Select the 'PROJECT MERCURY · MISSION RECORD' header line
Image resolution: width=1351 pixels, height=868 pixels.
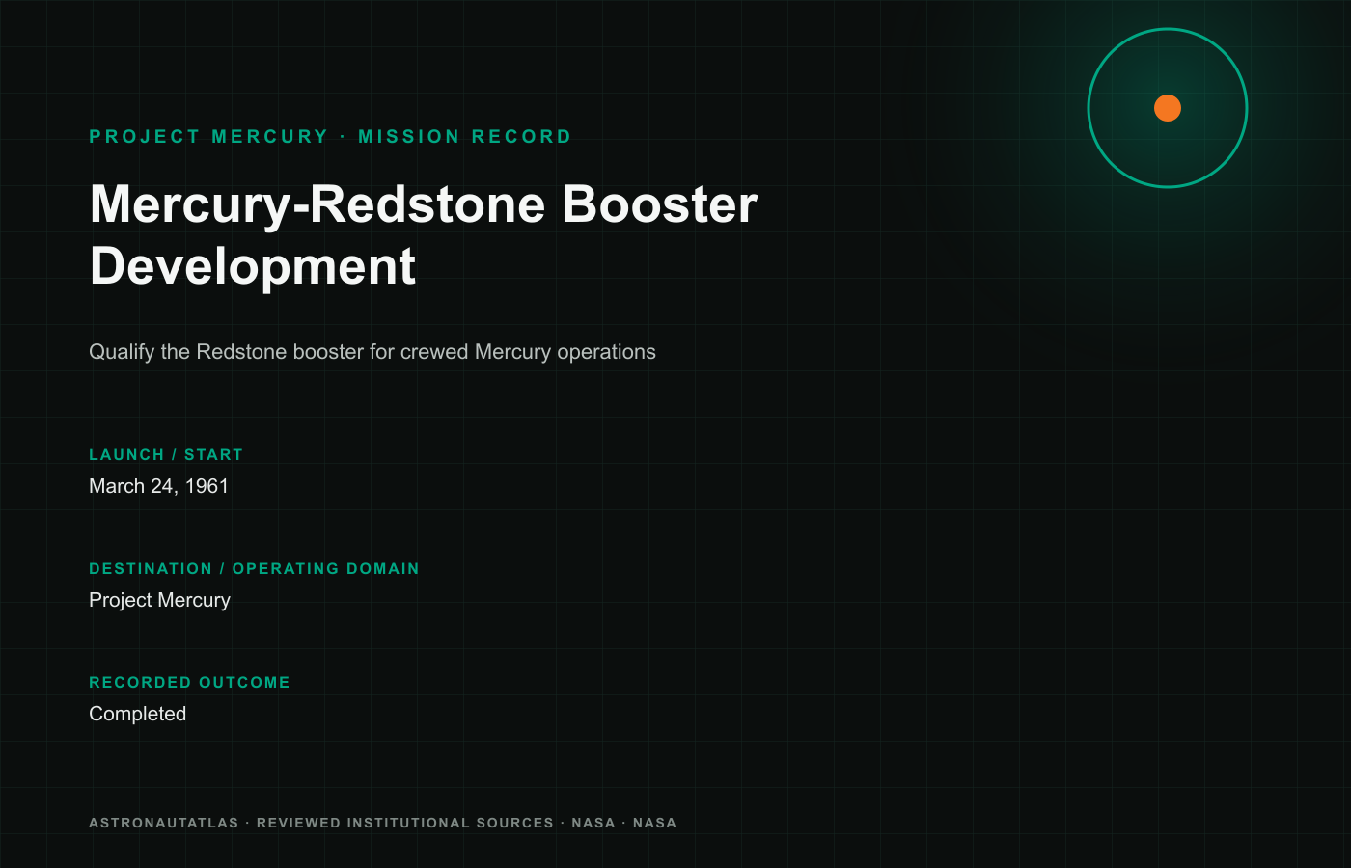330,137
